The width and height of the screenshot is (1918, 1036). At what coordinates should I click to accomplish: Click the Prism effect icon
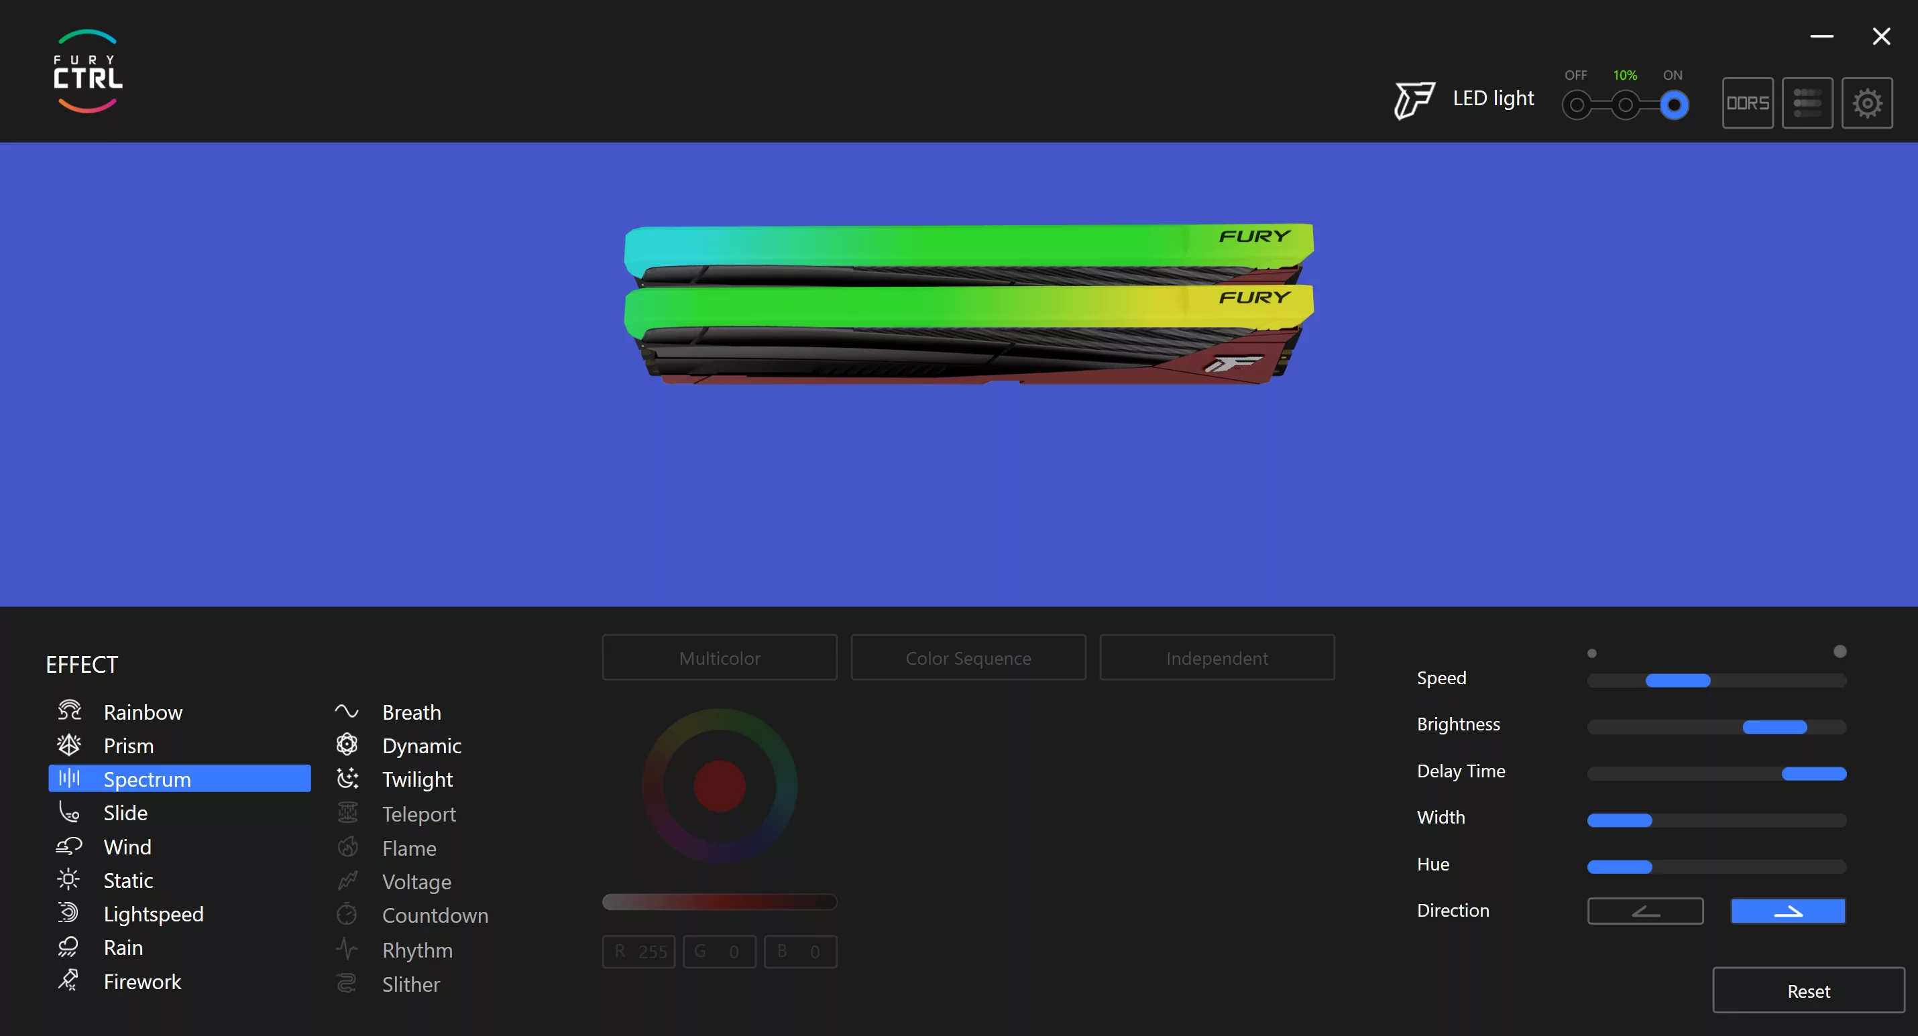coord(69,744)
